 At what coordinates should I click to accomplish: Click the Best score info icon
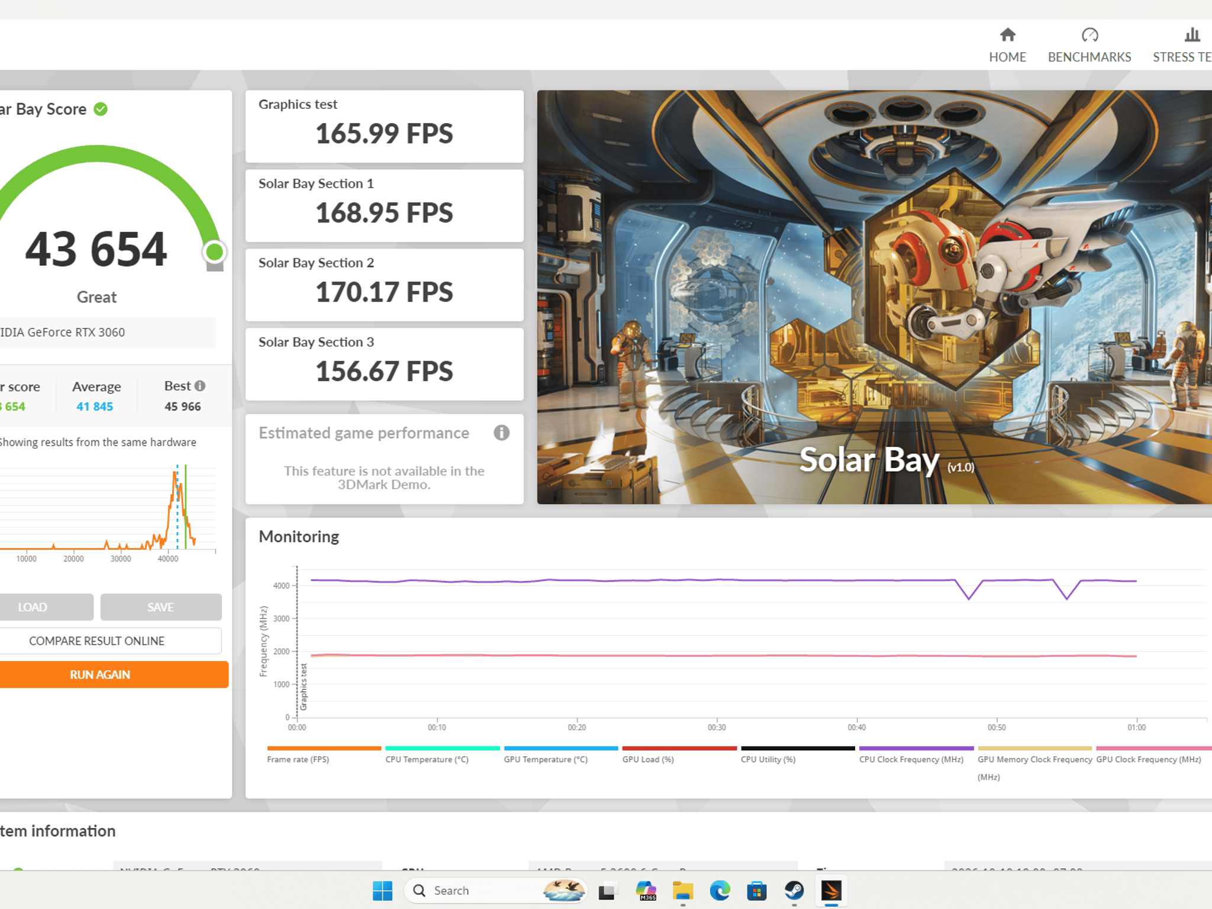(200, 386)
